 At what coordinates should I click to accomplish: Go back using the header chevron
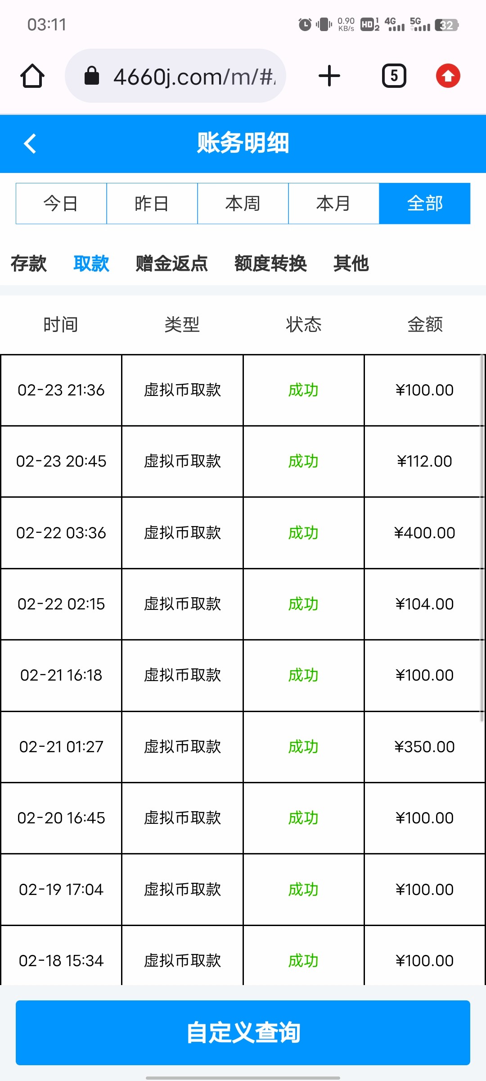30,144
